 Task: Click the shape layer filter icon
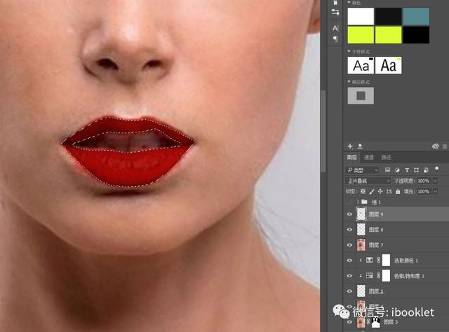(416, 170)
